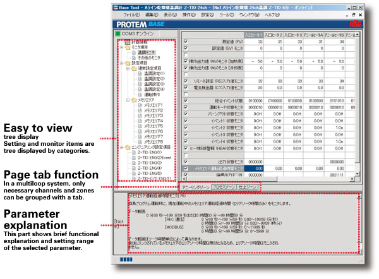Click the 温調モニタ document icon
The image size is (379, 279).
click(x=134, y=52)
